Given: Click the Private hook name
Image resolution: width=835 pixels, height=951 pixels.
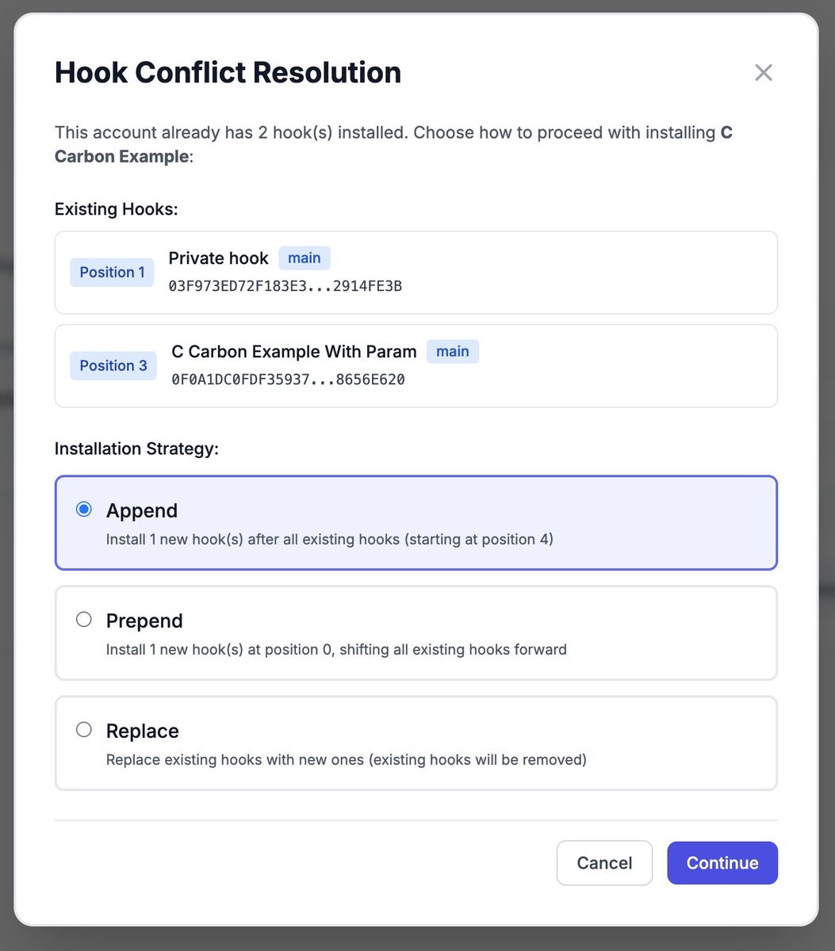Looking at the screenshot, I should click(219, 258).
